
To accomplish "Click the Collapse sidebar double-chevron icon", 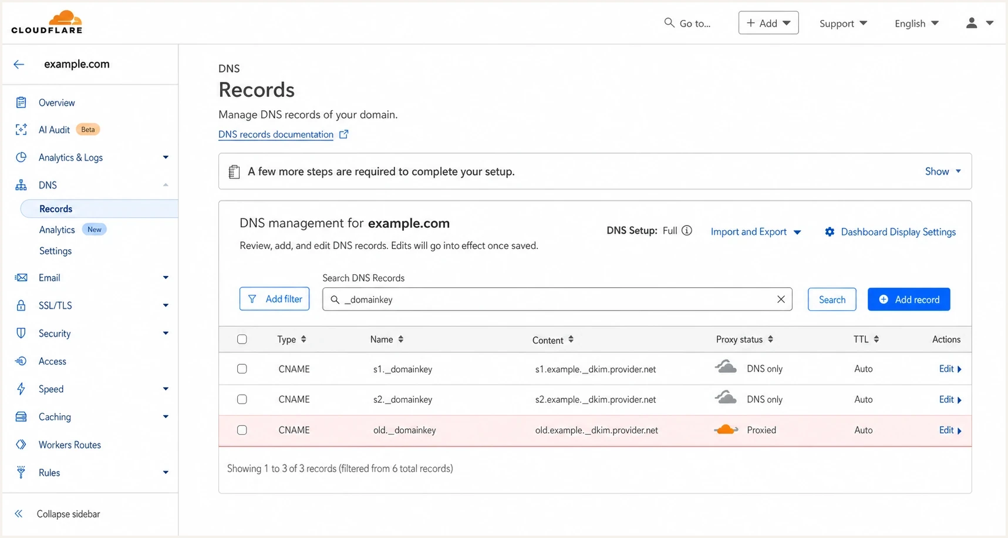I will 19,514.
